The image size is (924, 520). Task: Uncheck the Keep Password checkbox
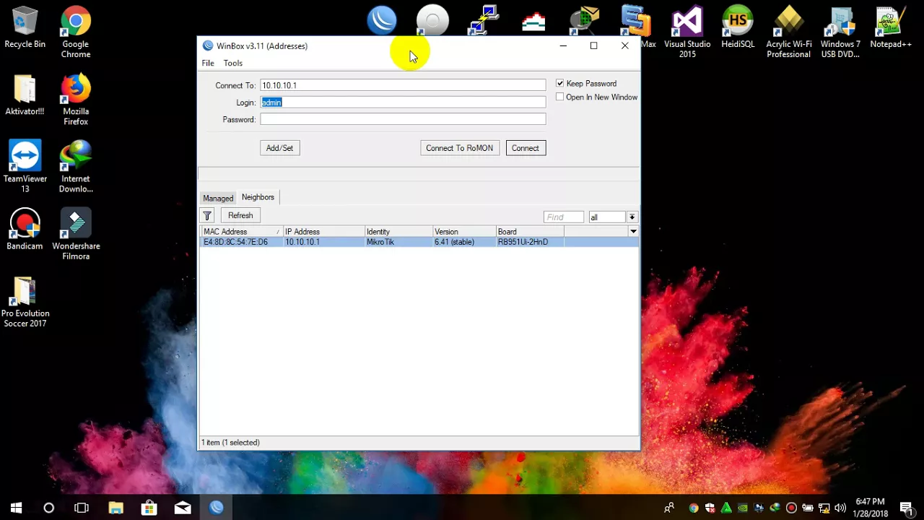pyautogui.click(x=559, y=84)
